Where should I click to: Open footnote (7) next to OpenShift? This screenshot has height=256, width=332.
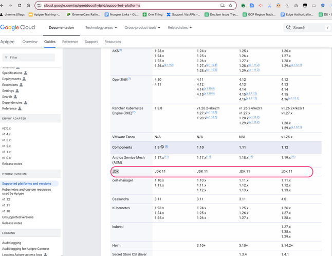pos(129,79)
